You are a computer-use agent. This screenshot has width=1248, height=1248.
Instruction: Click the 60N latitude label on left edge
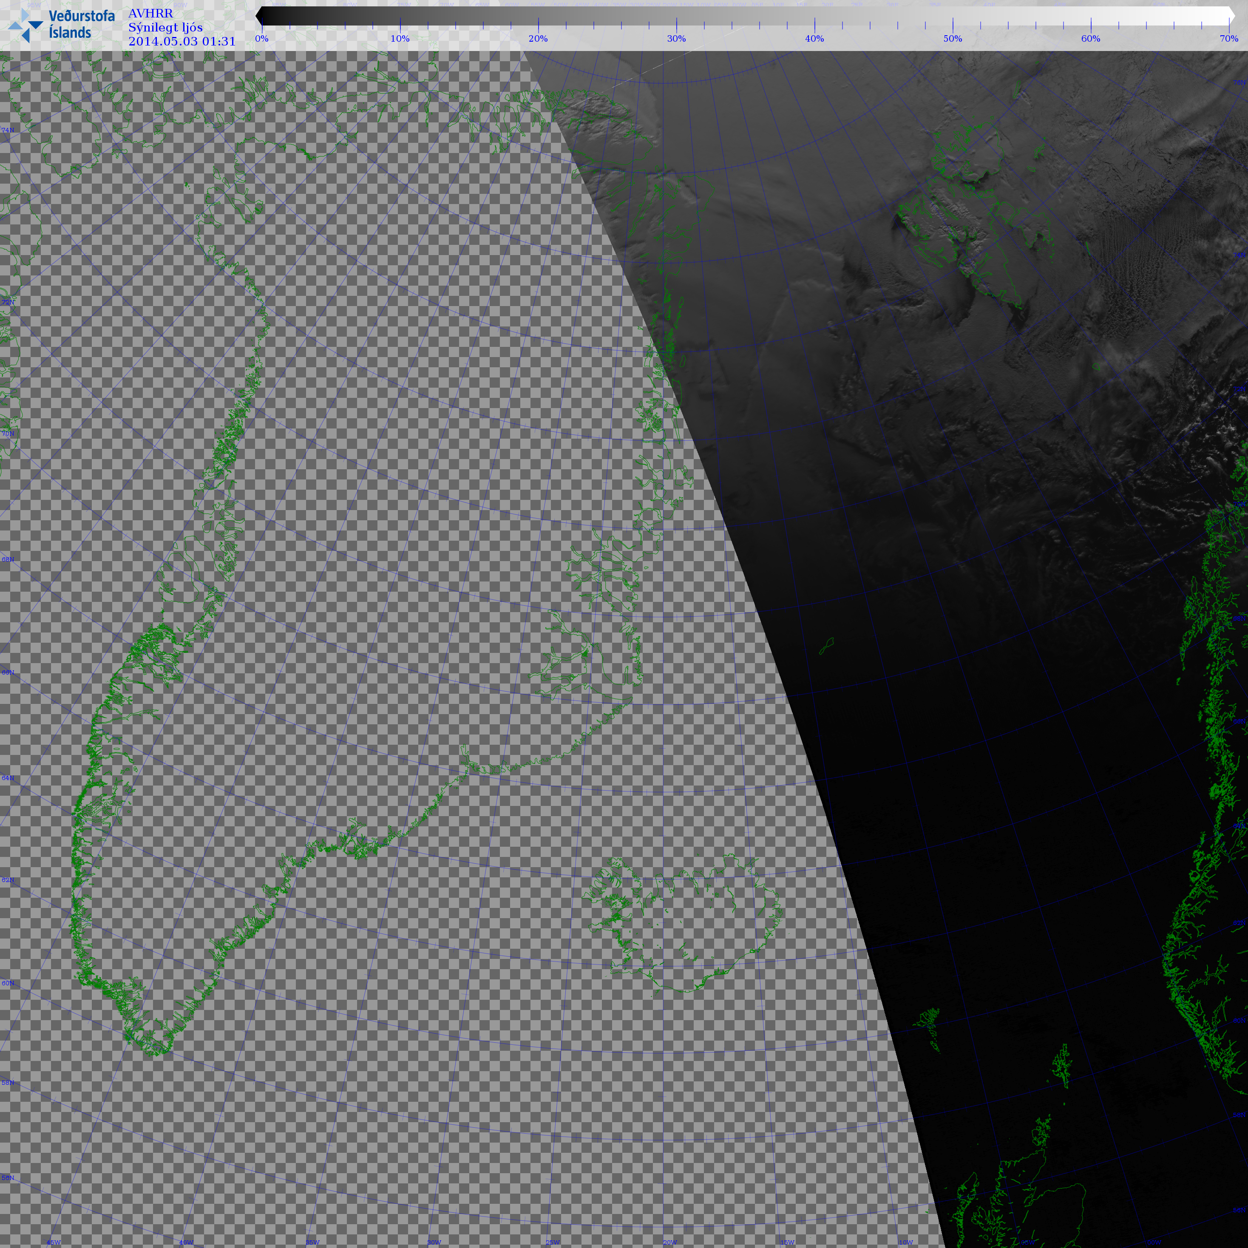[8, 983]
